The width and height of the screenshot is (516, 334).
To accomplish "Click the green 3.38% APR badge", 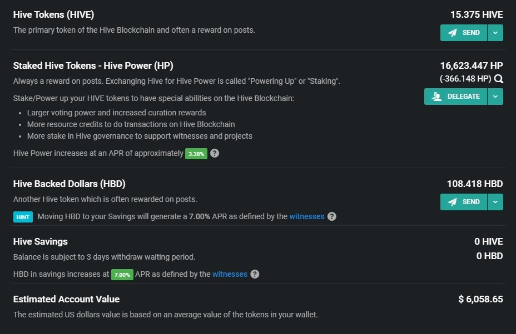I will [x=196, y=154].
